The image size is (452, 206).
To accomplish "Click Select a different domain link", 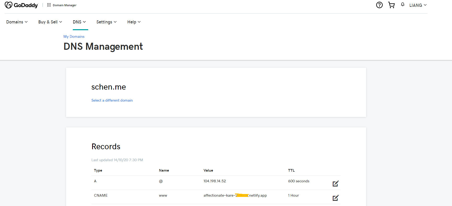I will click(x=112, y=100).
